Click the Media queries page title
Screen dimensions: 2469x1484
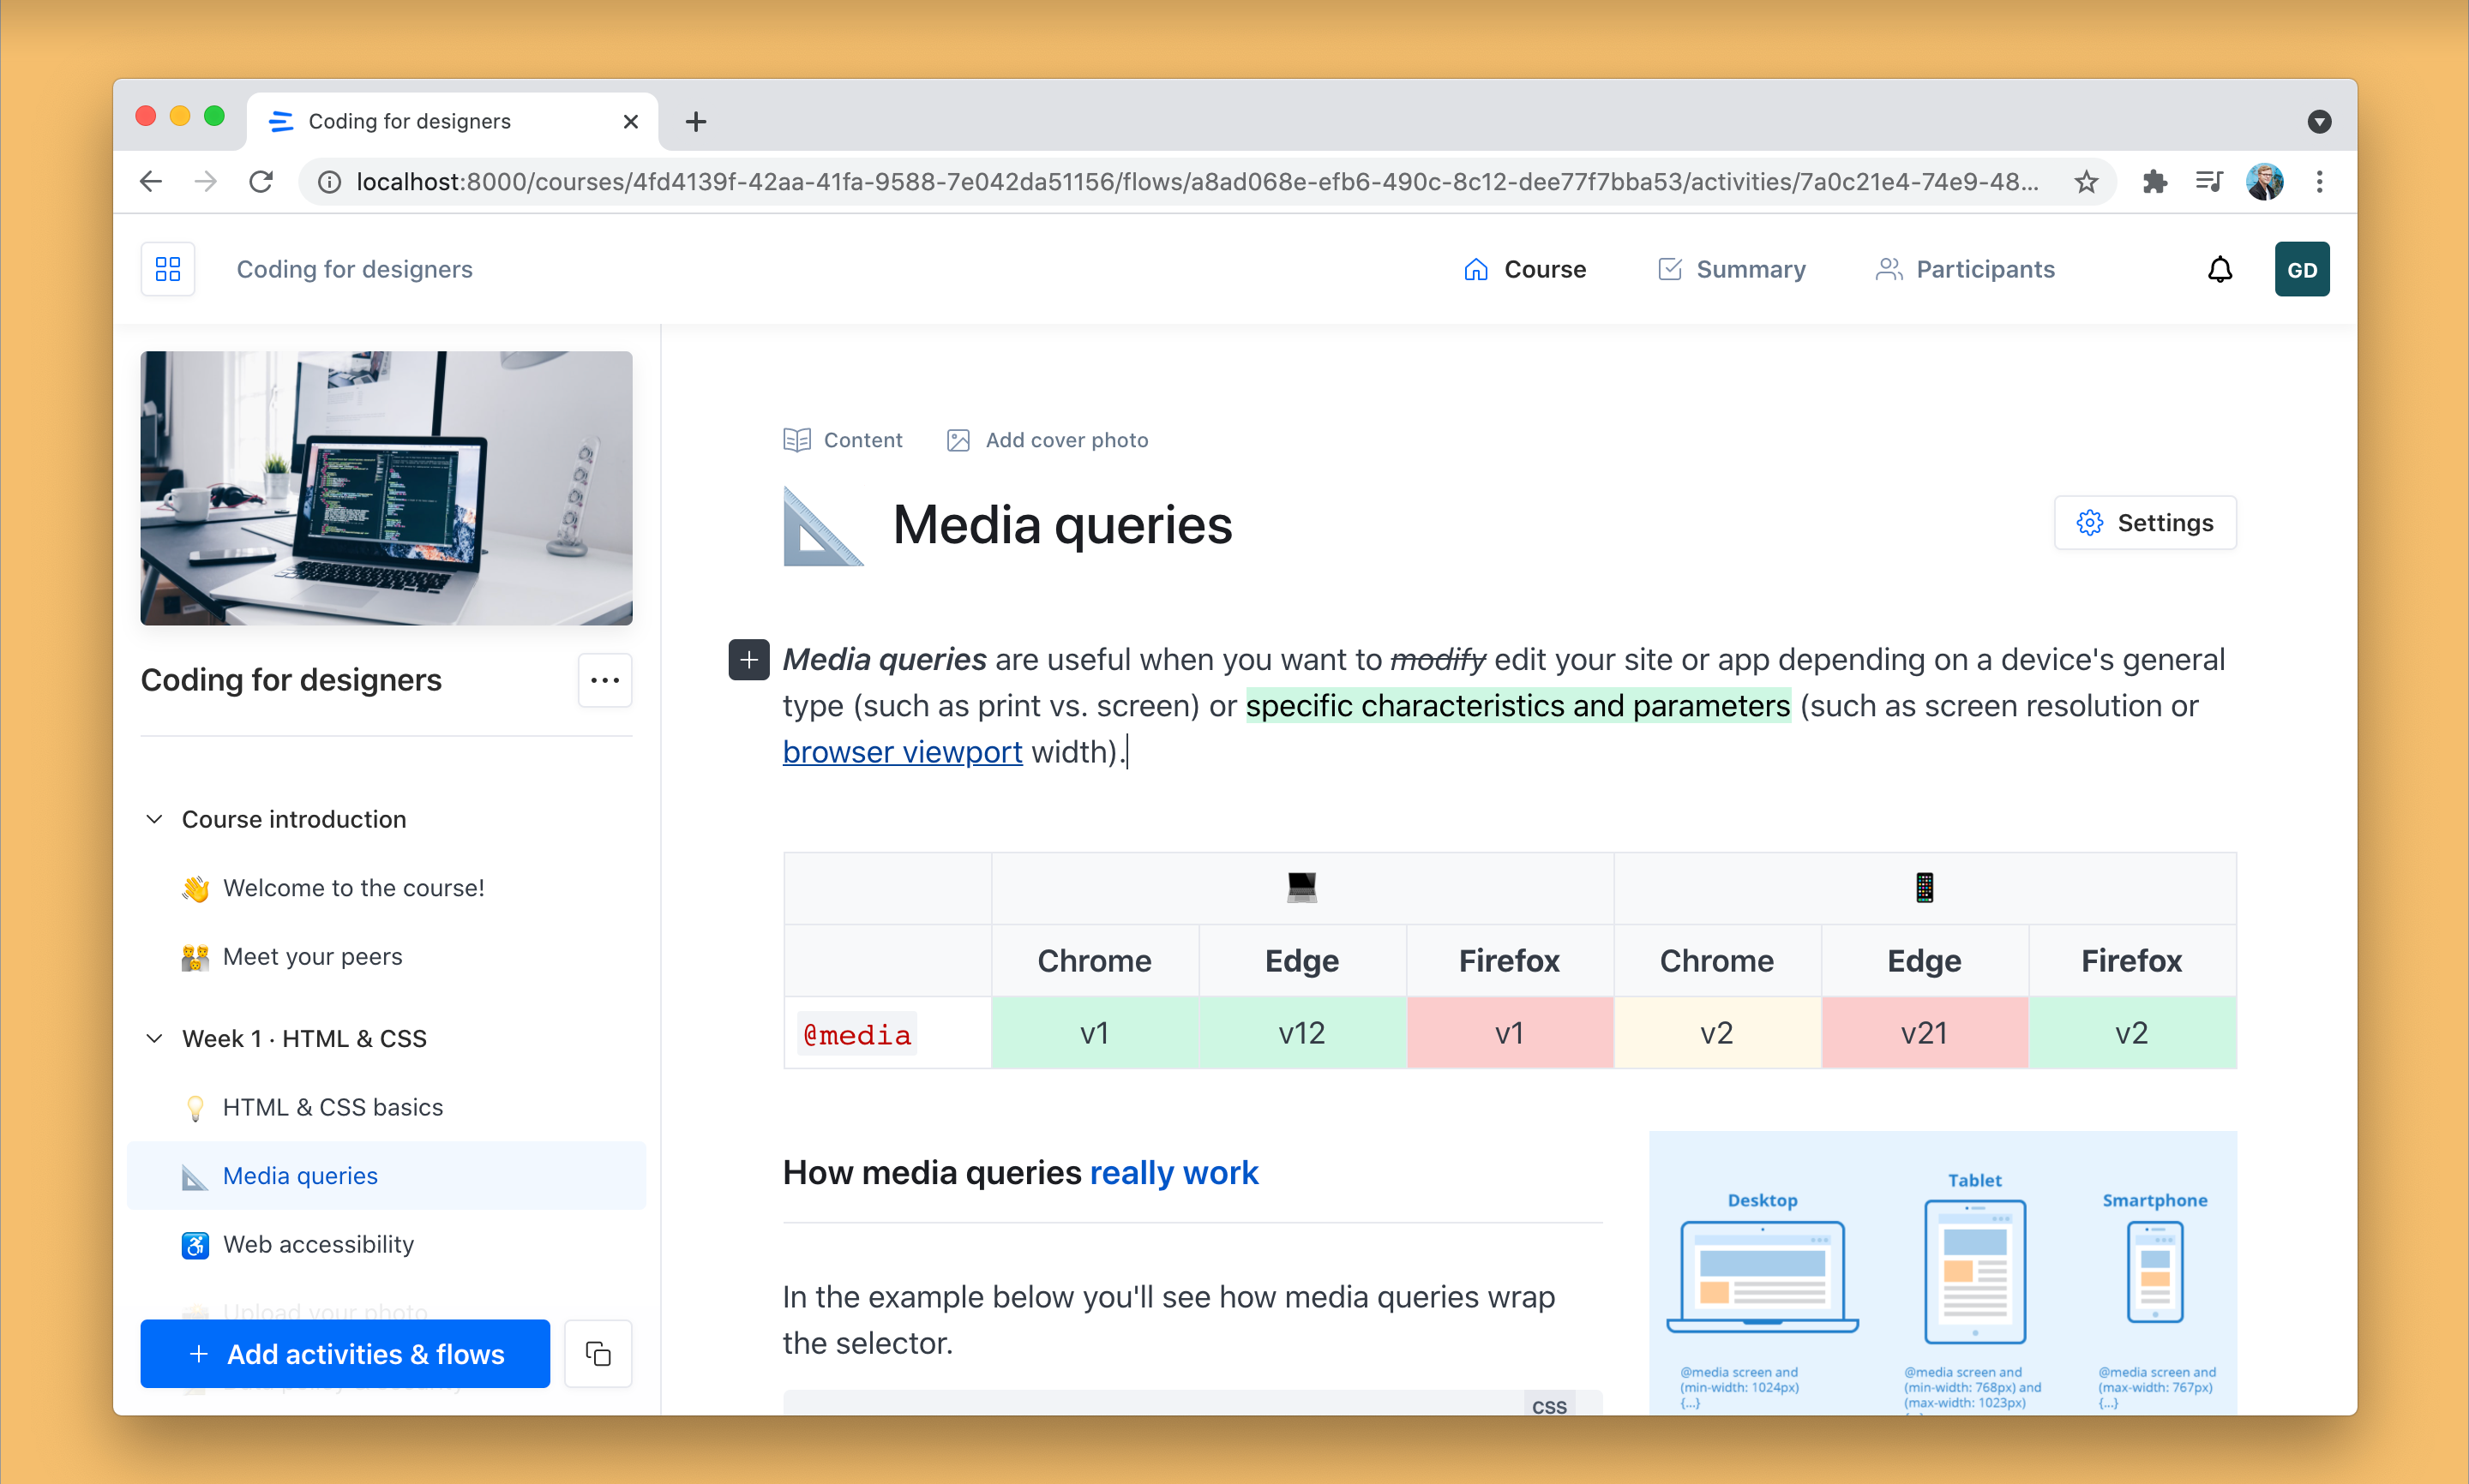coord(1062,525)
